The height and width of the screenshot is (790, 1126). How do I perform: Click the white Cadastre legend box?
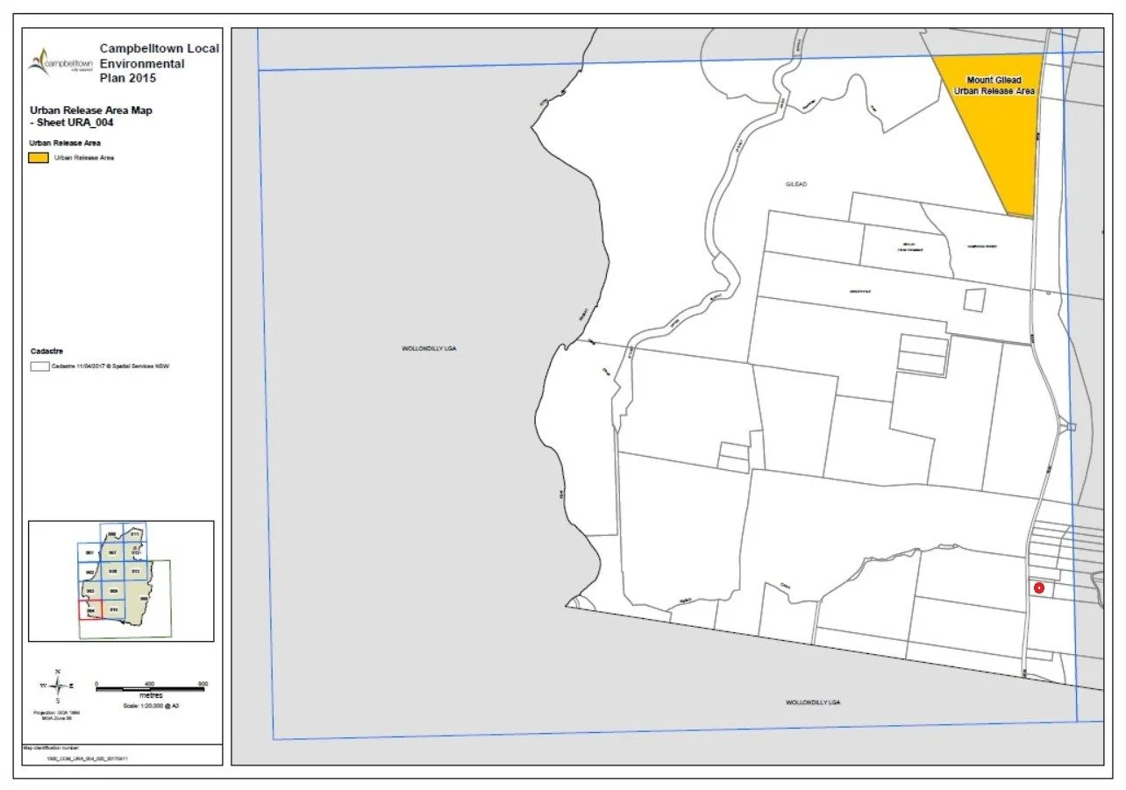click(39, 366)
